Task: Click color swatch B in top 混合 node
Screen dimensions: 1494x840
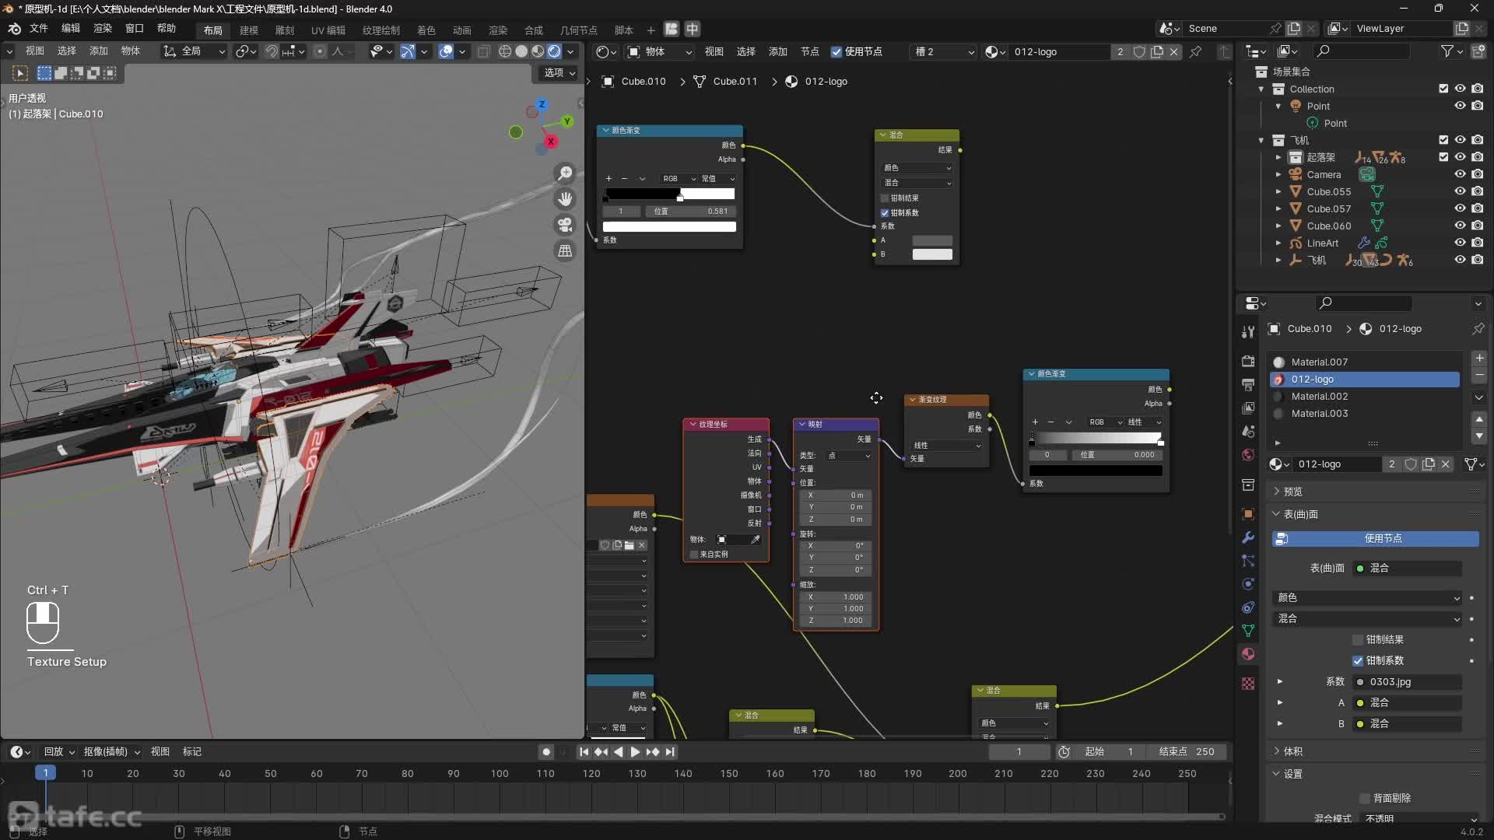Action: [932, 255]
